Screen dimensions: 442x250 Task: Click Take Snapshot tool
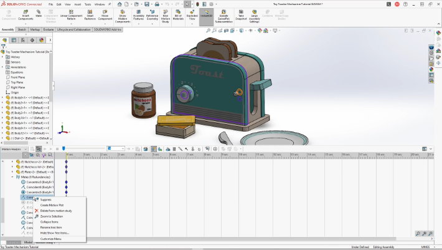click(x=241, y=15)
